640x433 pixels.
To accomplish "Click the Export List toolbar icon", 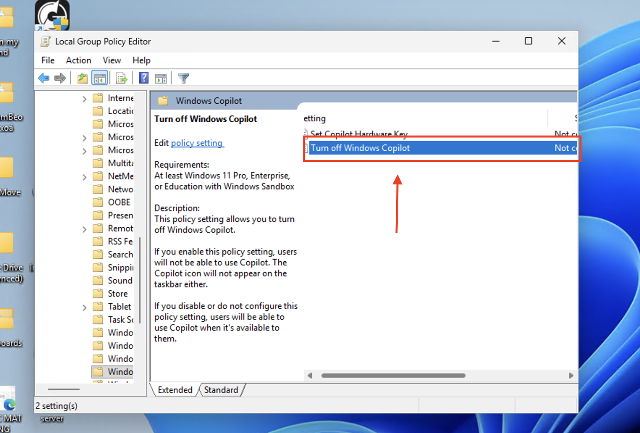I will click(121, 78).
